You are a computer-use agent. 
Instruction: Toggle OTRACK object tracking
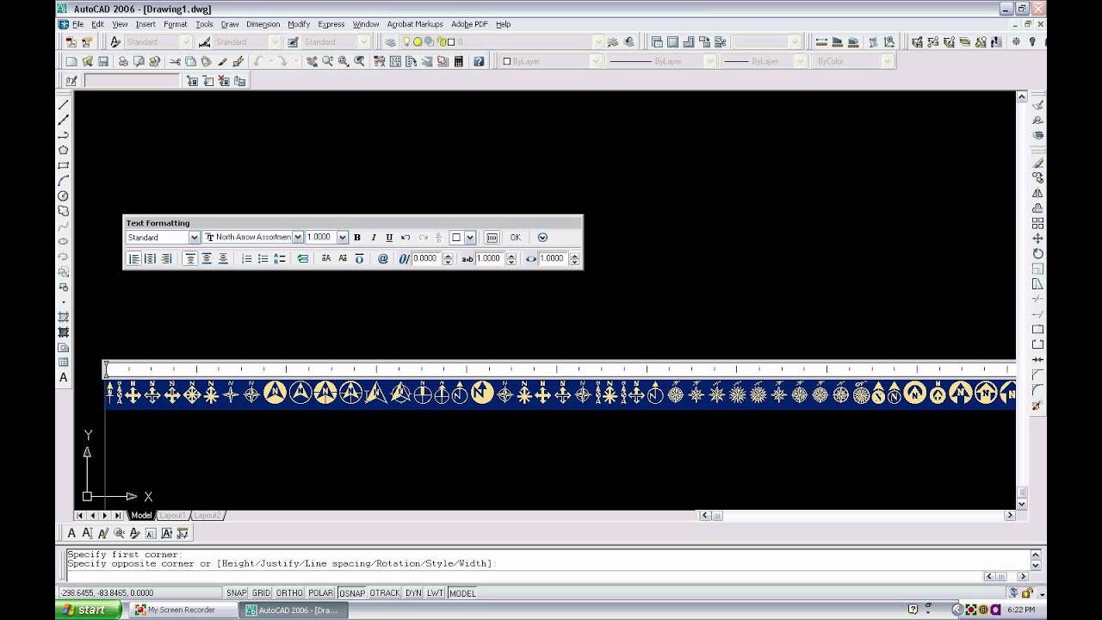385,593
